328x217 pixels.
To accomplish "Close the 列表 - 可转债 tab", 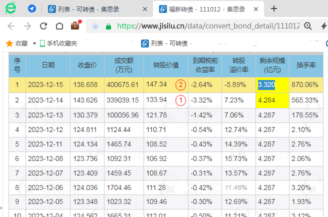I will coord(145,9).
